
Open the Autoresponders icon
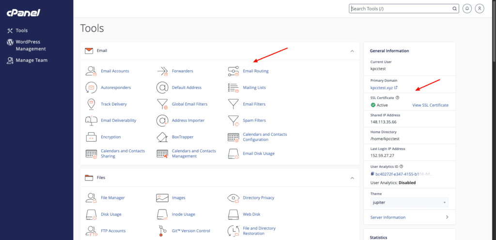point(91,87)
